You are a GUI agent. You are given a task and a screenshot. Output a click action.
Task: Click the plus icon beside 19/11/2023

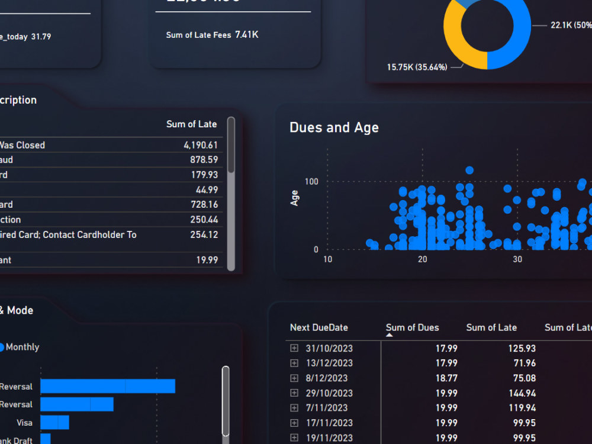(294, 437)
